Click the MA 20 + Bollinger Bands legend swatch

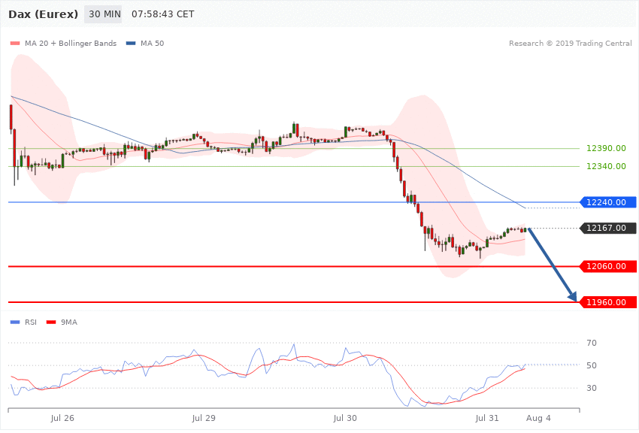pos(15,44)
